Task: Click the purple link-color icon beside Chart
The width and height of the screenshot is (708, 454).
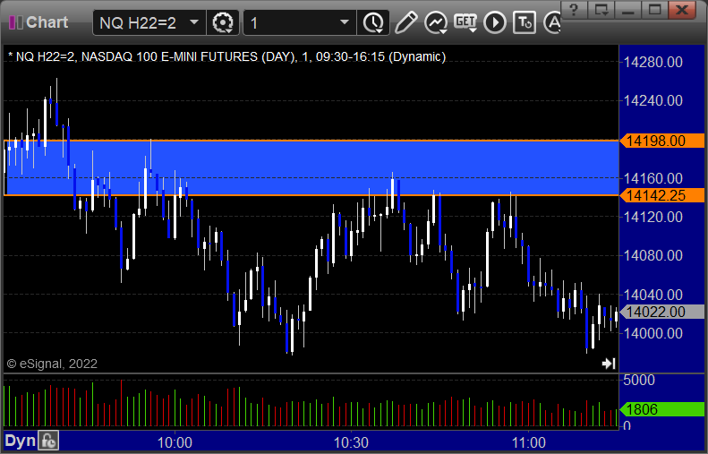Action: pyautogui.click(x=15, y=22)
